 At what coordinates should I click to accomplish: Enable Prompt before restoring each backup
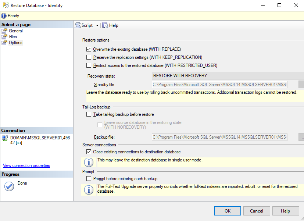89,179
